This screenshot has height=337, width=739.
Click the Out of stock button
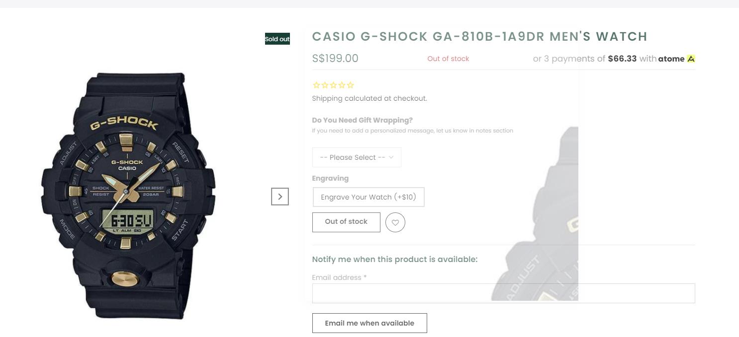coord(346,222)
